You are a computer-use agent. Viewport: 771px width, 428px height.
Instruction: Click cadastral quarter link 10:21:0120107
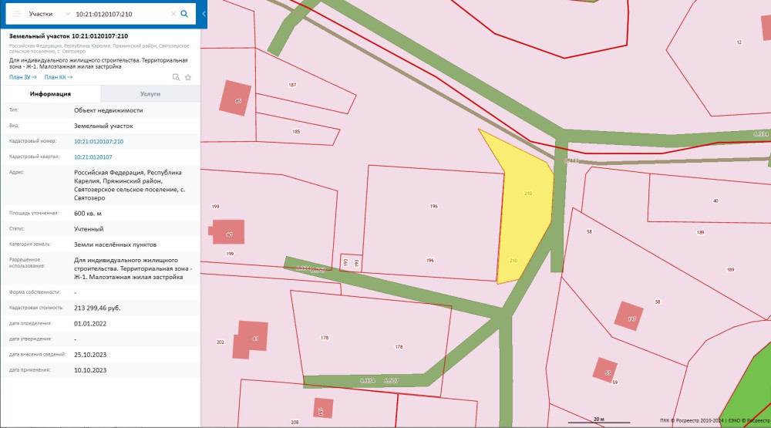pos(93,157)
